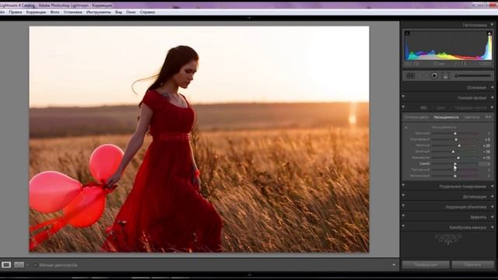Open toolbar content dropdown at toolbar's right end

[394, 264]
